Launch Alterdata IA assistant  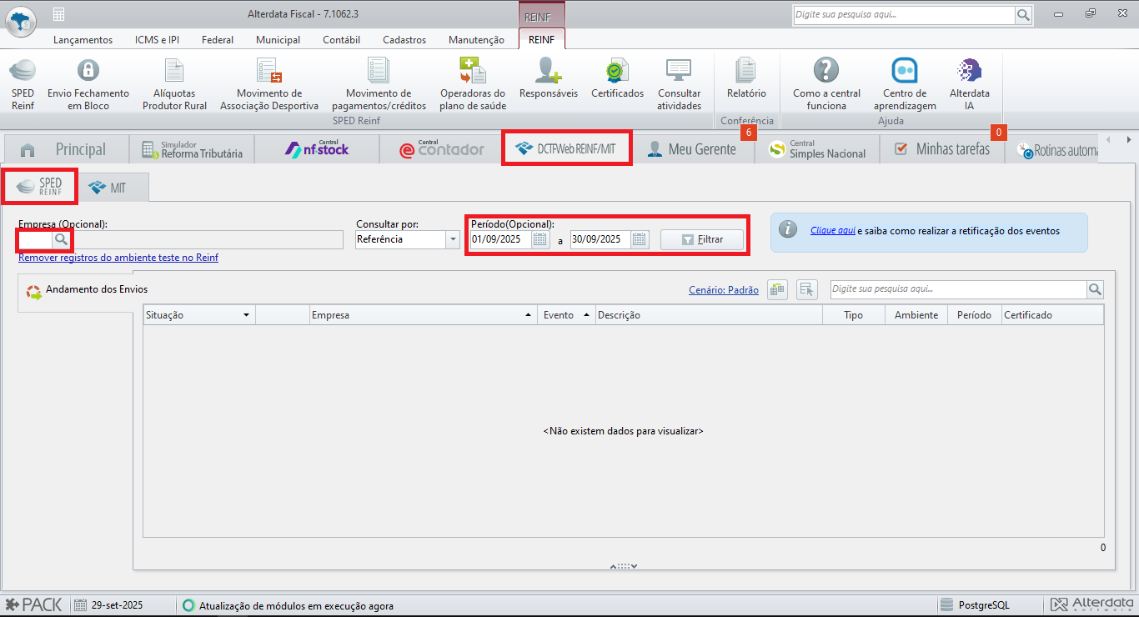point(970,84)
